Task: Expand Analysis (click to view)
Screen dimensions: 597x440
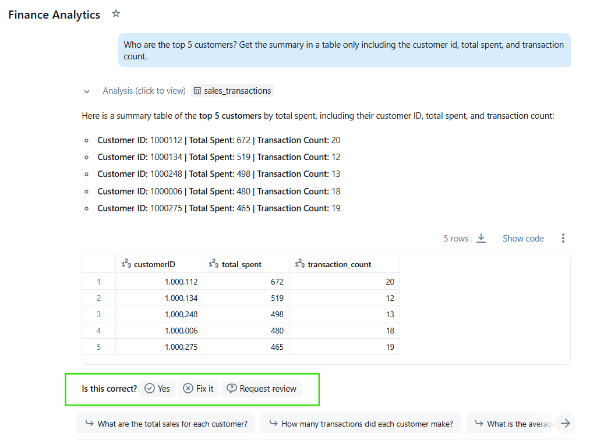Action: pyautogui.click(x=144, y=90)
